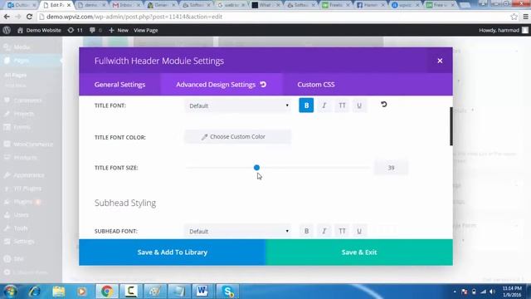The height and width of the screenshot is (299, 531).
Task: Toggle bold for the title font
Action: click(306, 105)
